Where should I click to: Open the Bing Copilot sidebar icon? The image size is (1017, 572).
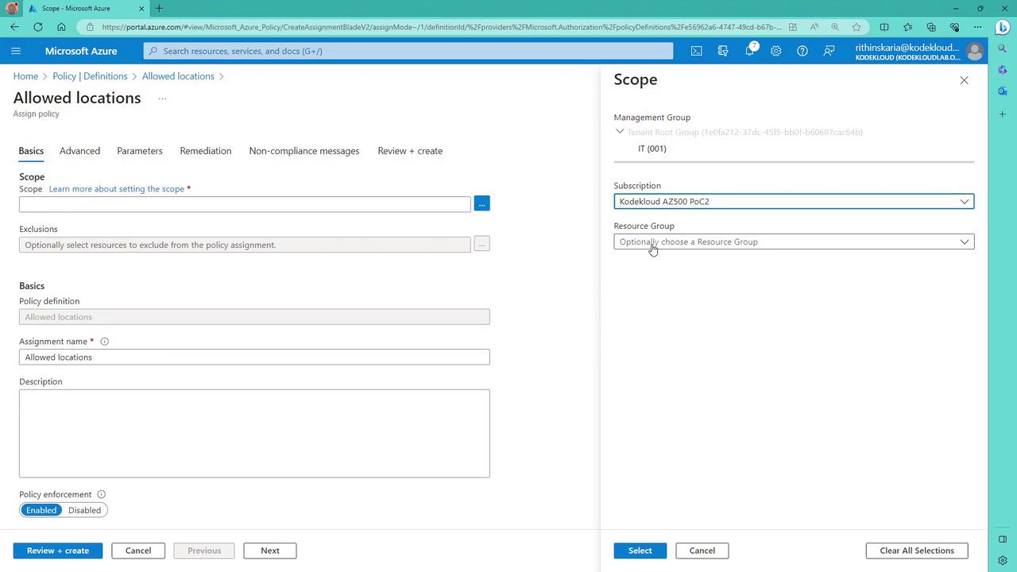pyautogui.click(x=1003, y=28)
